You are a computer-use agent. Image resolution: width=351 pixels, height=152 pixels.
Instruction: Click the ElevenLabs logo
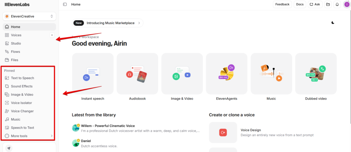pos(17,4)
